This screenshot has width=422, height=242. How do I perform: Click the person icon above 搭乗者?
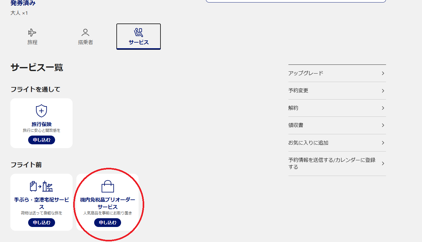85,33
